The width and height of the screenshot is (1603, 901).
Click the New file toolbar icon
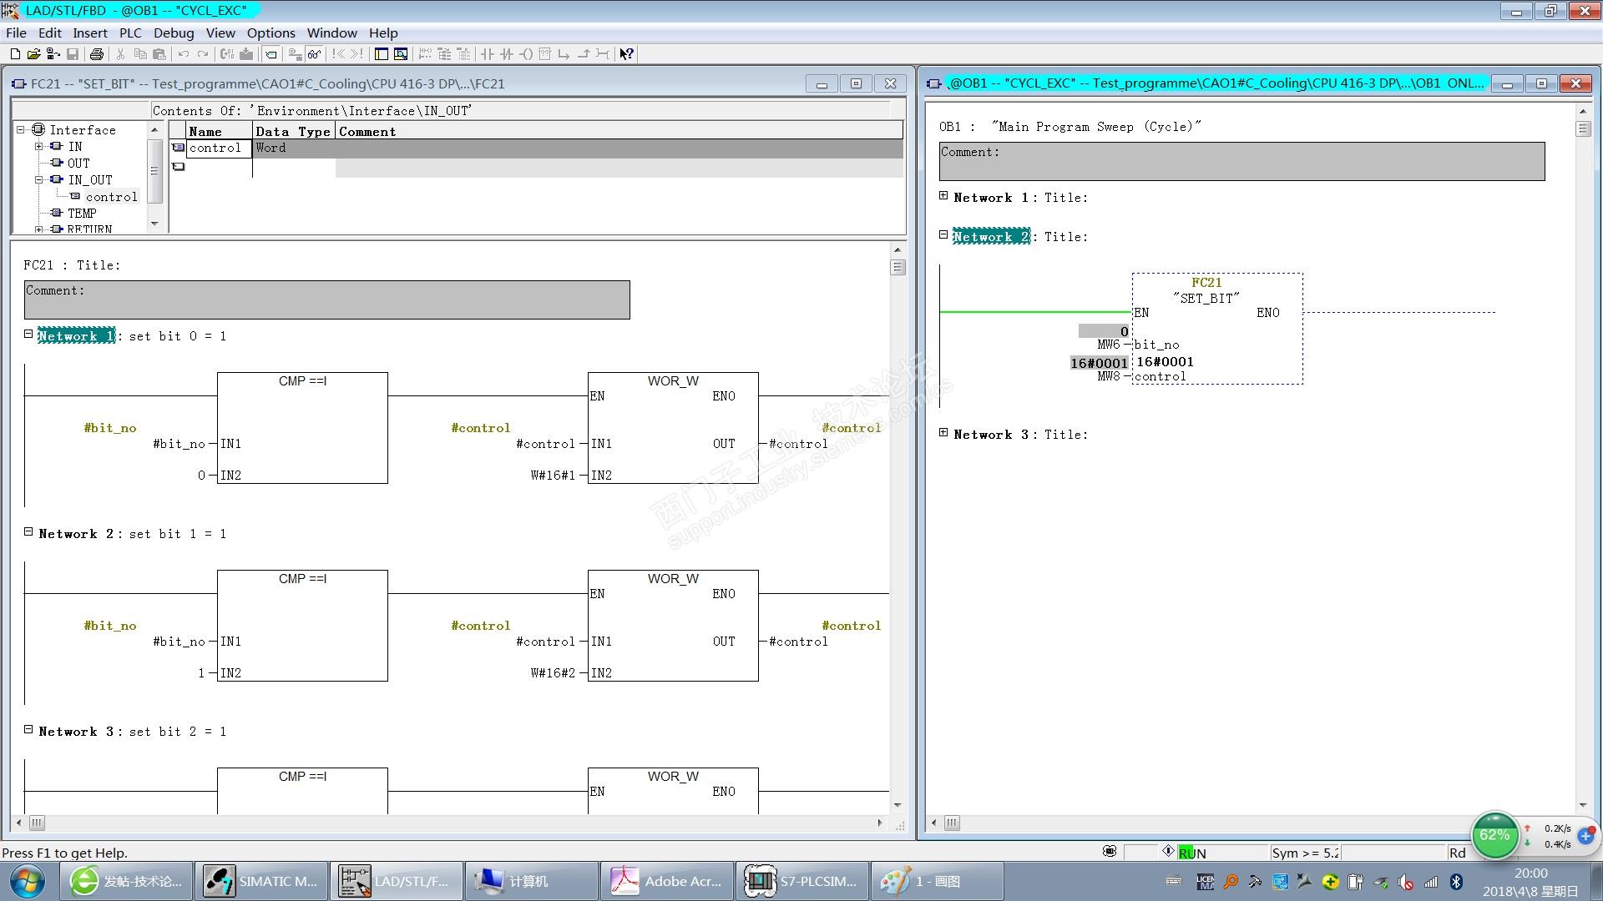point(14,54)
